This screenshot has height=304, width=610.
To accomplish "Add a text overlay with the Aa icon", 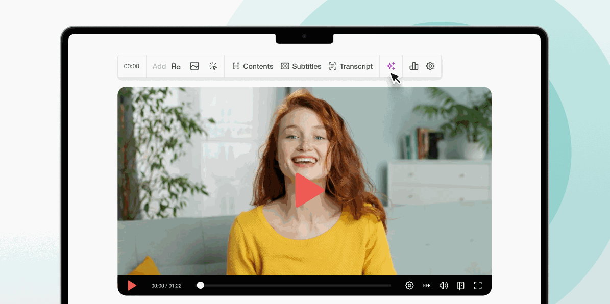I will (x=176, y=66).
